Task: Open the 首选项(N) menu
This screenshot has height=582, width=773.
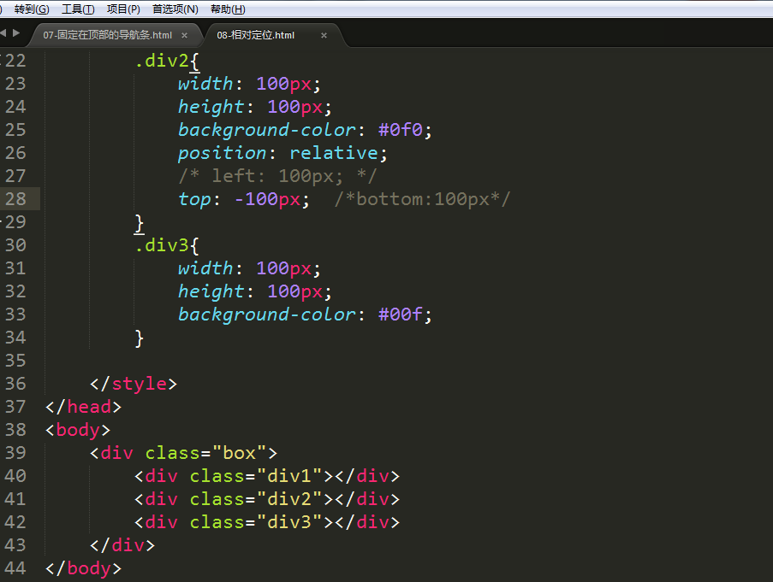Action: point(175,9)
